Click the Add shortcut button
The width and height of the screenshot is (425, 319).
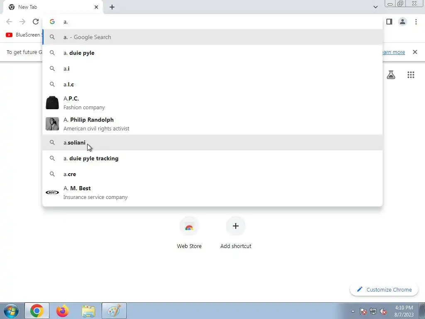236,233
